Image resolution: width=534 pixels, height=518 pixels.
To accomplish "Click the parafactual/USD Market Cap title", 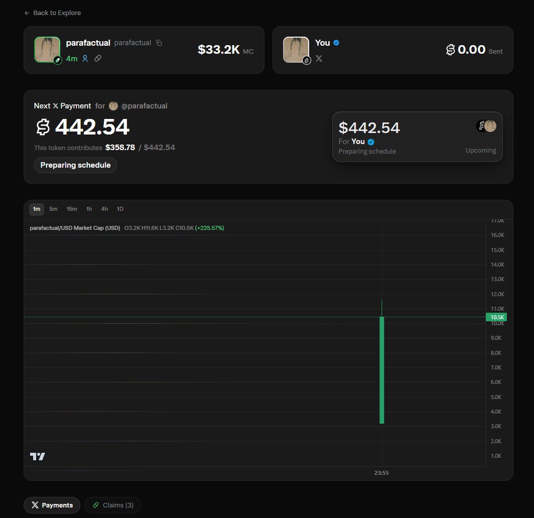I will click(75, 228).
